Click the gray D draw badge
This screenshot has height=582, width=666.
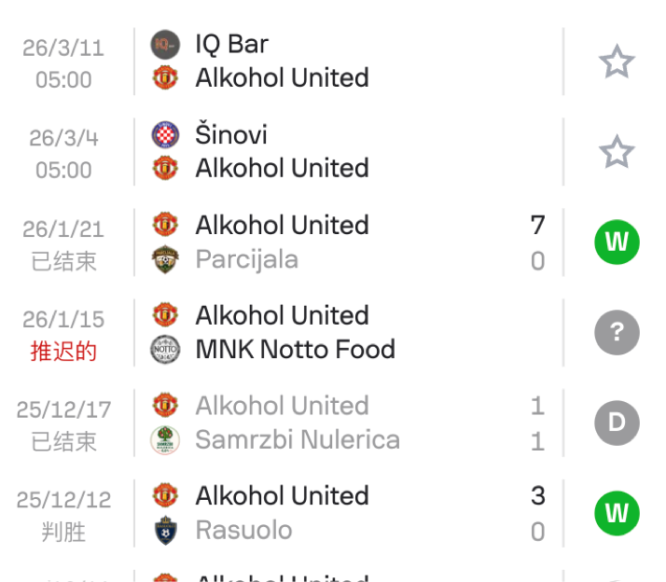coord(617,423)
